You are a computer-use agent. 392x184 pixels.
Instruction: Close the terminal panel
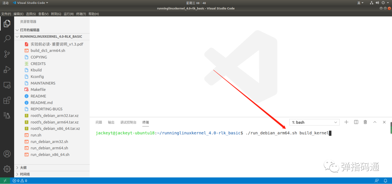tap(384, 122)
